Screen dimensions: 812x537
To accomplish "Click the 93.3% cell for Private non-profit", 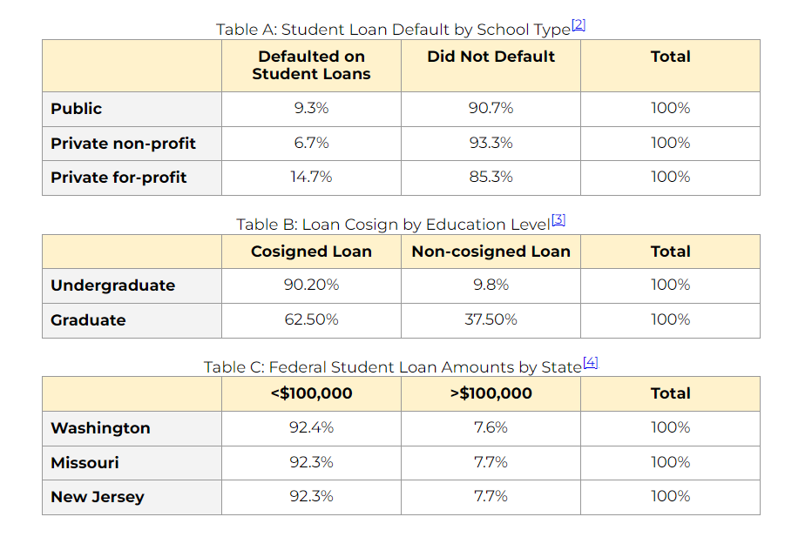I will [x=491, y=143].
